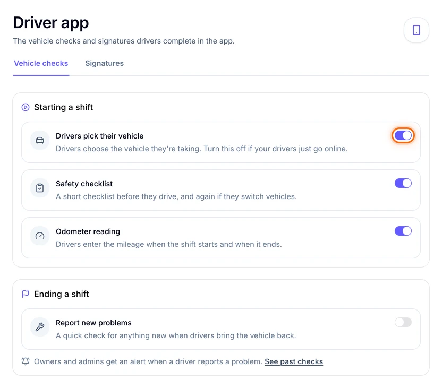Click the flag icon beside Ending a shift
Image resolution: width=442 pixels, height=388 pixels.
[25, 294]
